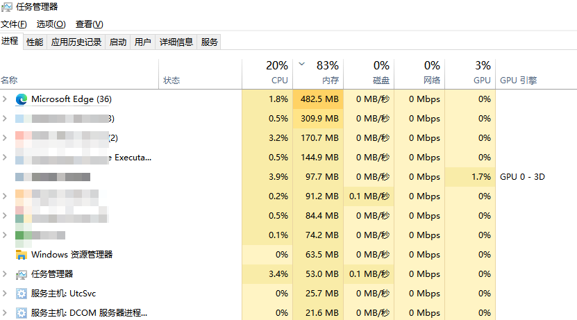Image resolution: width=577 pixels, height=320 pixels.
Task: Expand the 任务管理器 process row
Action: tap(4, 274)
